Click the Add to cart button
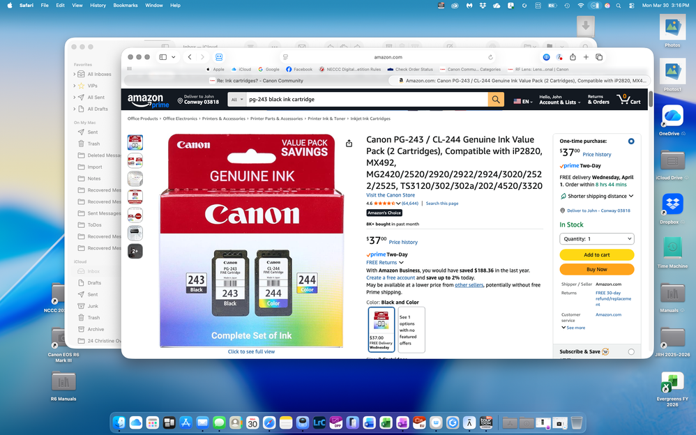The height and width of the screenshot is (435, 696). point(596,254)
